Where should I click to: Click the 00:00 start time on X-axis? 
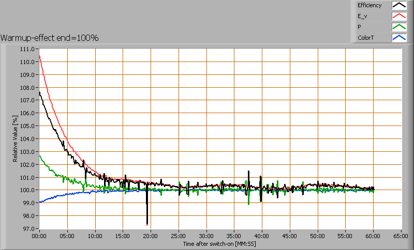click(39, 235)
